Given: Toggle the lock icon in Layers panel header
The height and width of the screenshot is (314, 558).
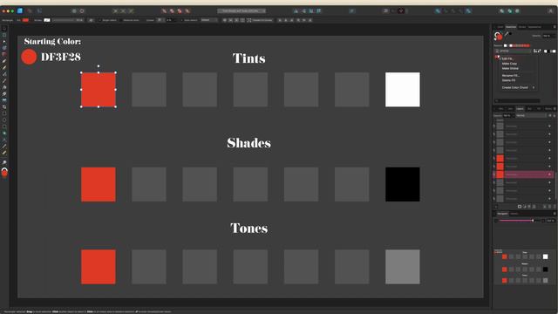Looking at the screenshot, I should point(555,115).
